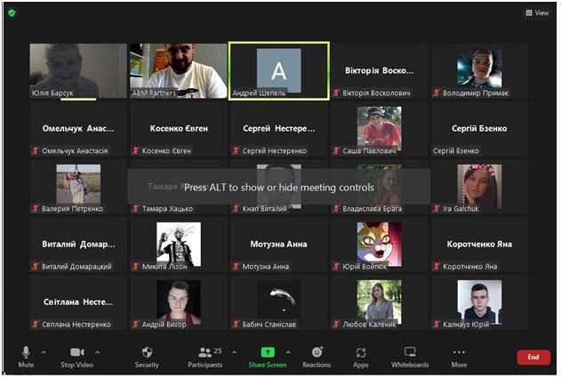Image resolution: width=562 pixels, height=378 pixels.
Task: Select Андрій Вихор profile picture
Action: tap(179, 302)
